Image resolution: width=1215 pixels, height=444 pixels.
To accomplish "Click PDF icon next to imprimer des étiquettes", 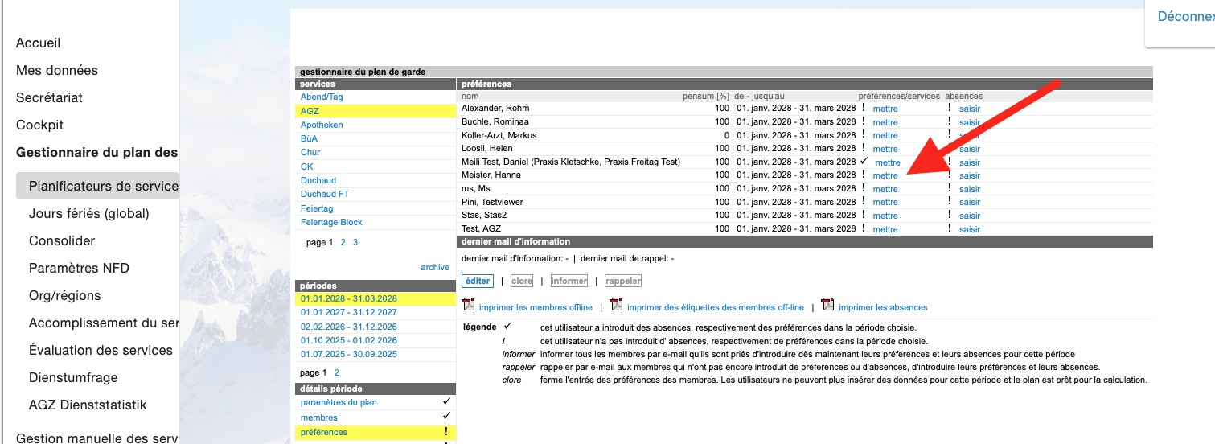I will click(616, 305).
